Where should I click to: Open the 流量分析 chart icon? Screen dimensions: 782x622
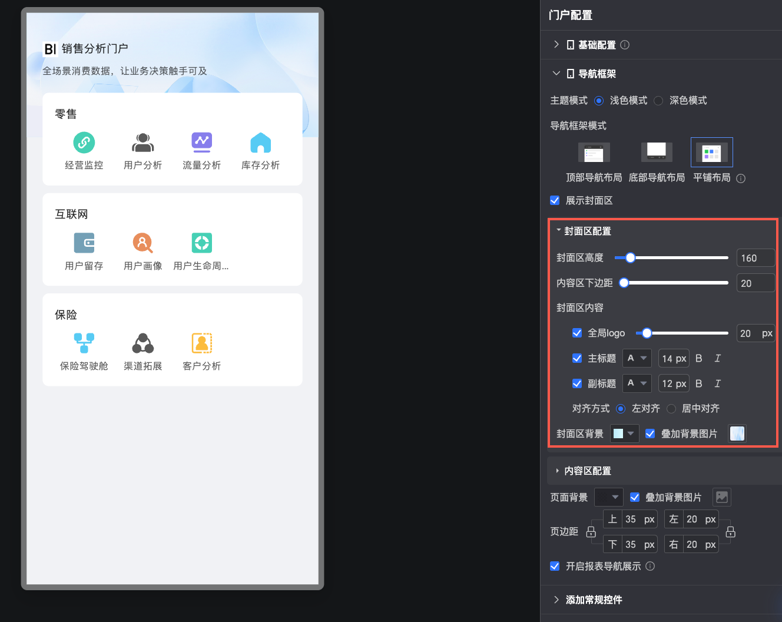click(202, 142)
